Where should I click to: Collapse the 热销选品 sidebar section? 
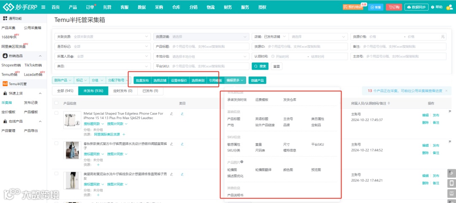click(x=40, y=56)
